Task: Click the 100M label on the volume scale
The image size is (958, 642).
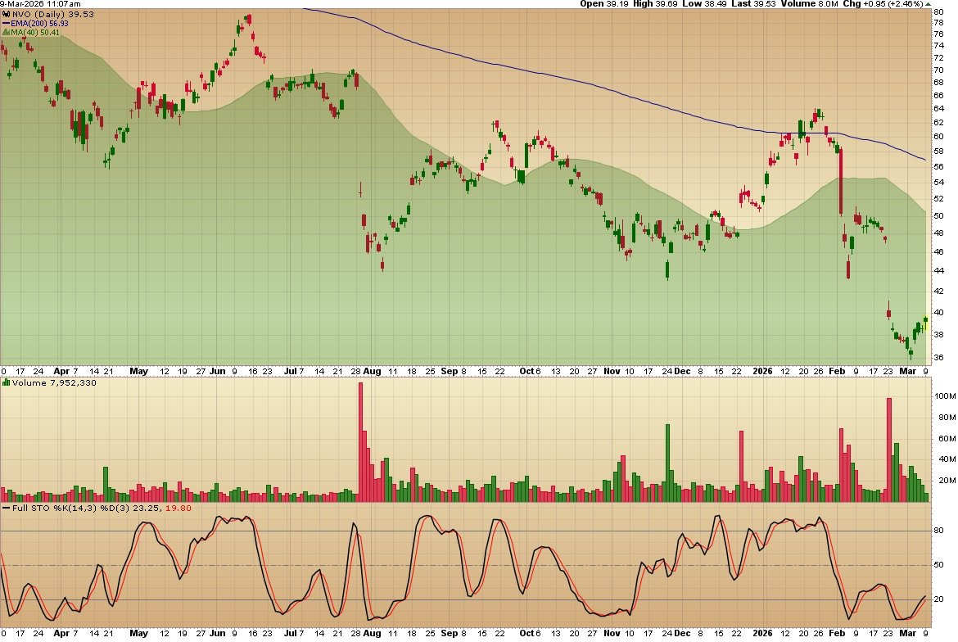Action: [x=945, y=396]
